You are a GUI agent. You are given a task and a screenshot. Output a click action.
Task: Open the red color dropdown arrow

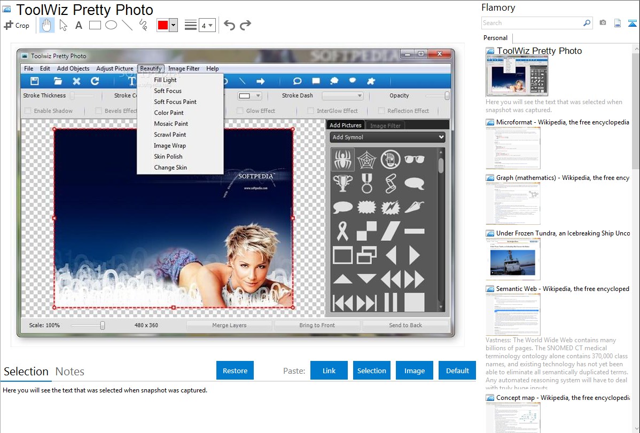pos(174,25)
